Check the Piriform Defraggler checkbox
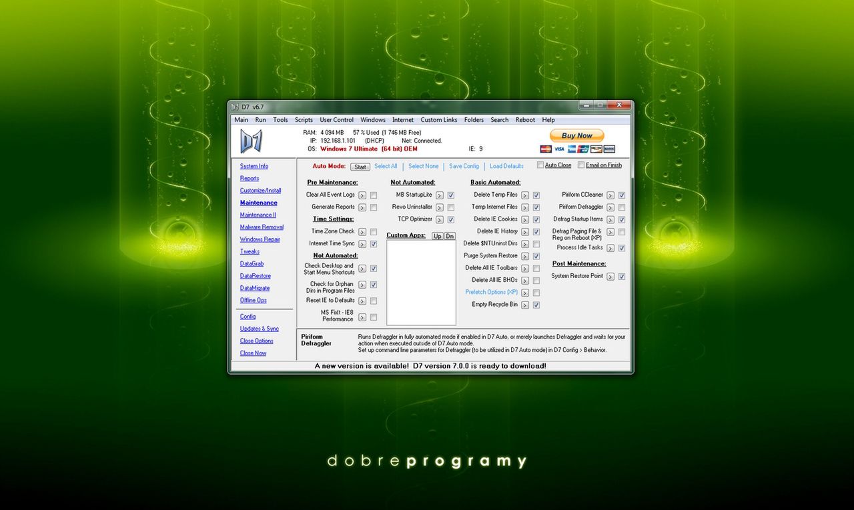This screenshot has width=854, height=510. [622, 207]
